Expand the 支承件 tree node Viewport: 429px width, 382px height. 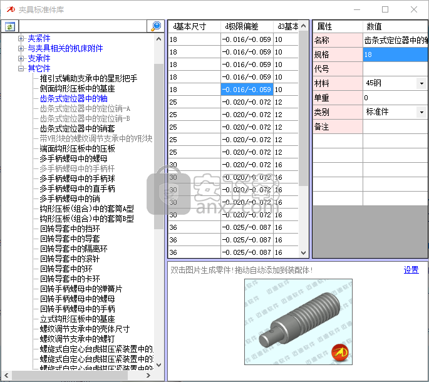click(x=21, y=58)
